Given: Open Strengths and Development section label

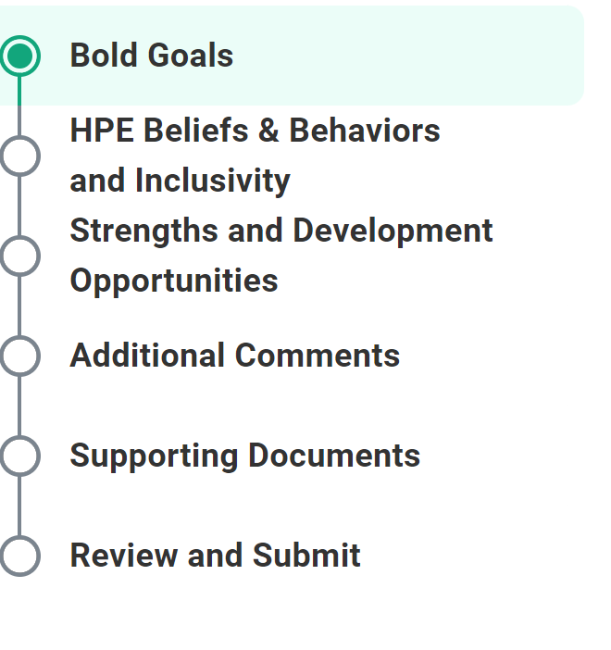Looking at the screenshot, I should coord(281,231).
